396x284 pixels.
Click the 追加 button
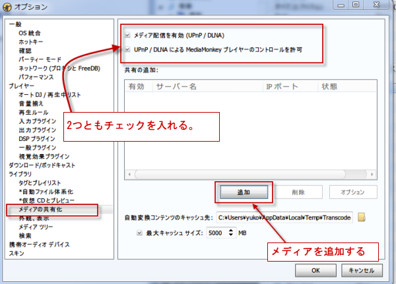(x=244, y=192)
